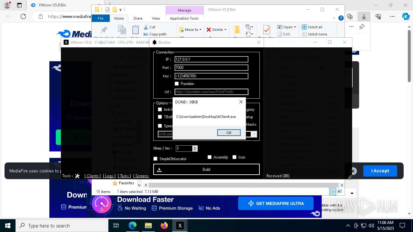413x232 pixels.
Task: Open the File menu in Explorer
Action: pyautogui.click(x=101, y=18)
